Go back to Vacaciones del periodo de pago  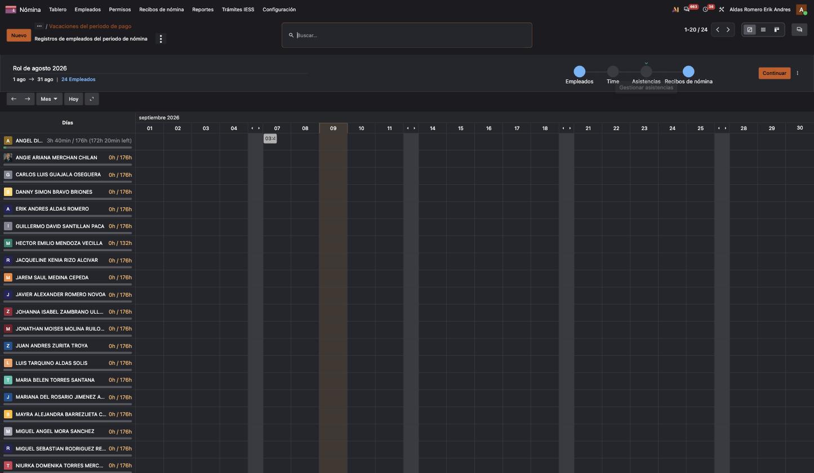point(90,26)
